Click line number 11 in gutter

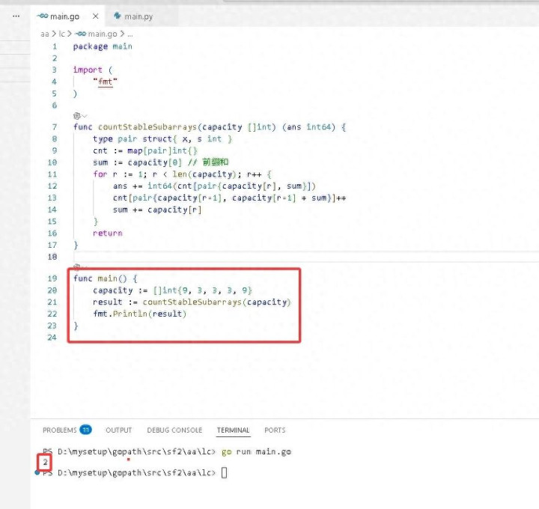click(x=52, y=174)
